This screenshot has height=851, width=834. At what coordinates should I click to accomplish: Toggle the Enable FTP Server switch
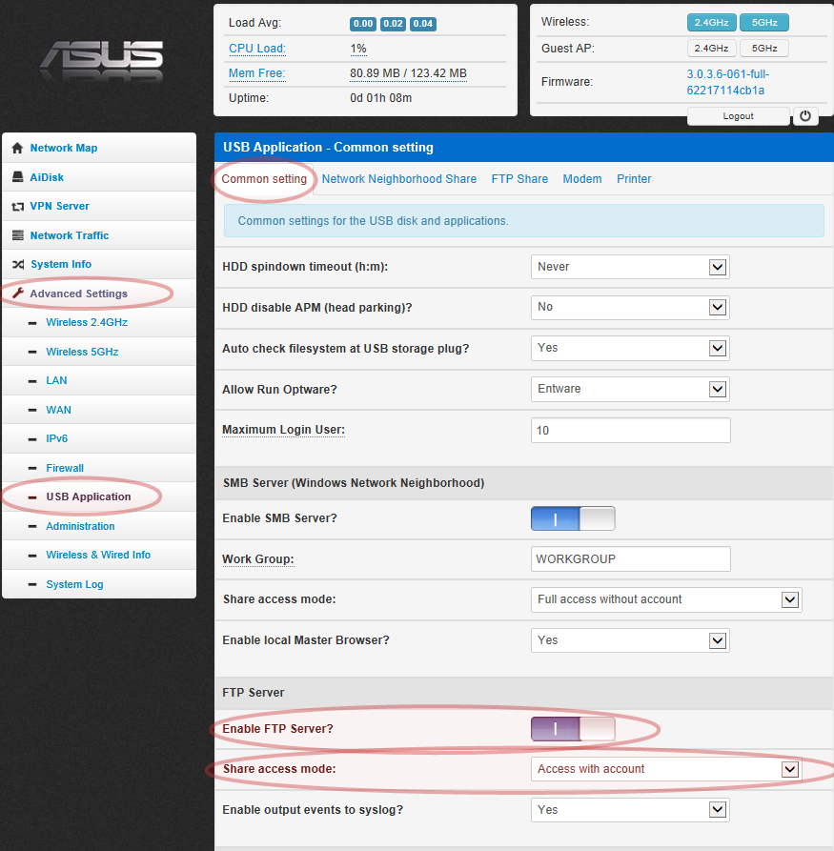pyautogui.click(x=573, y=729)
